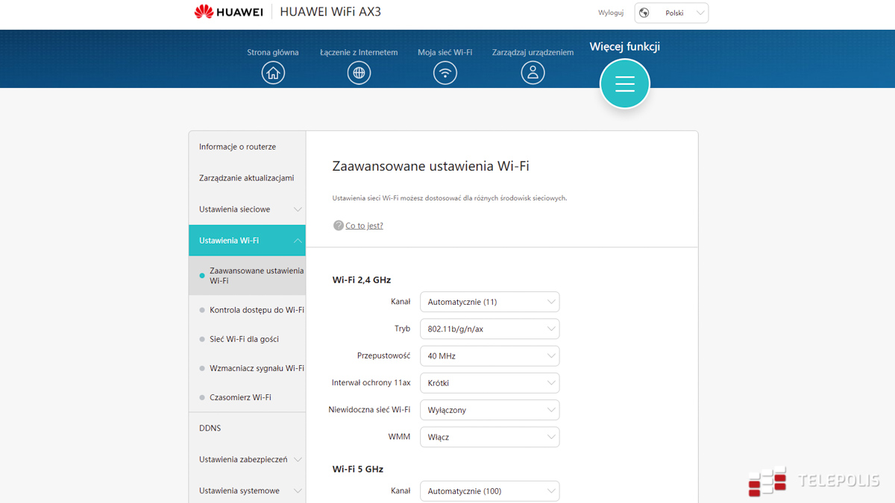Expand the Ustawienia sieciowe sidebar section
Screen dimensions: 895x503
(x=247, y=209)
